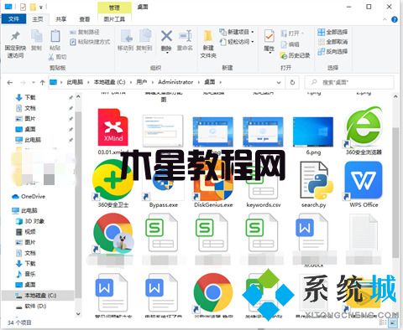The width and height of the screenshot is (403, 330).
Task: Click 编辑 in the open group
Action: click(x=290, y=44)
